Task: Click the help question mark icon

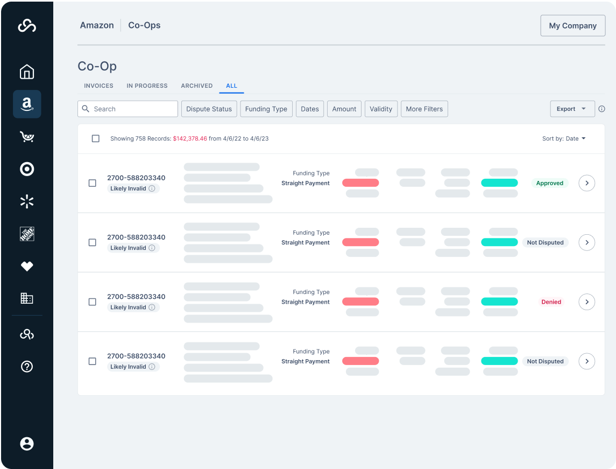Action: pos(27,367)
